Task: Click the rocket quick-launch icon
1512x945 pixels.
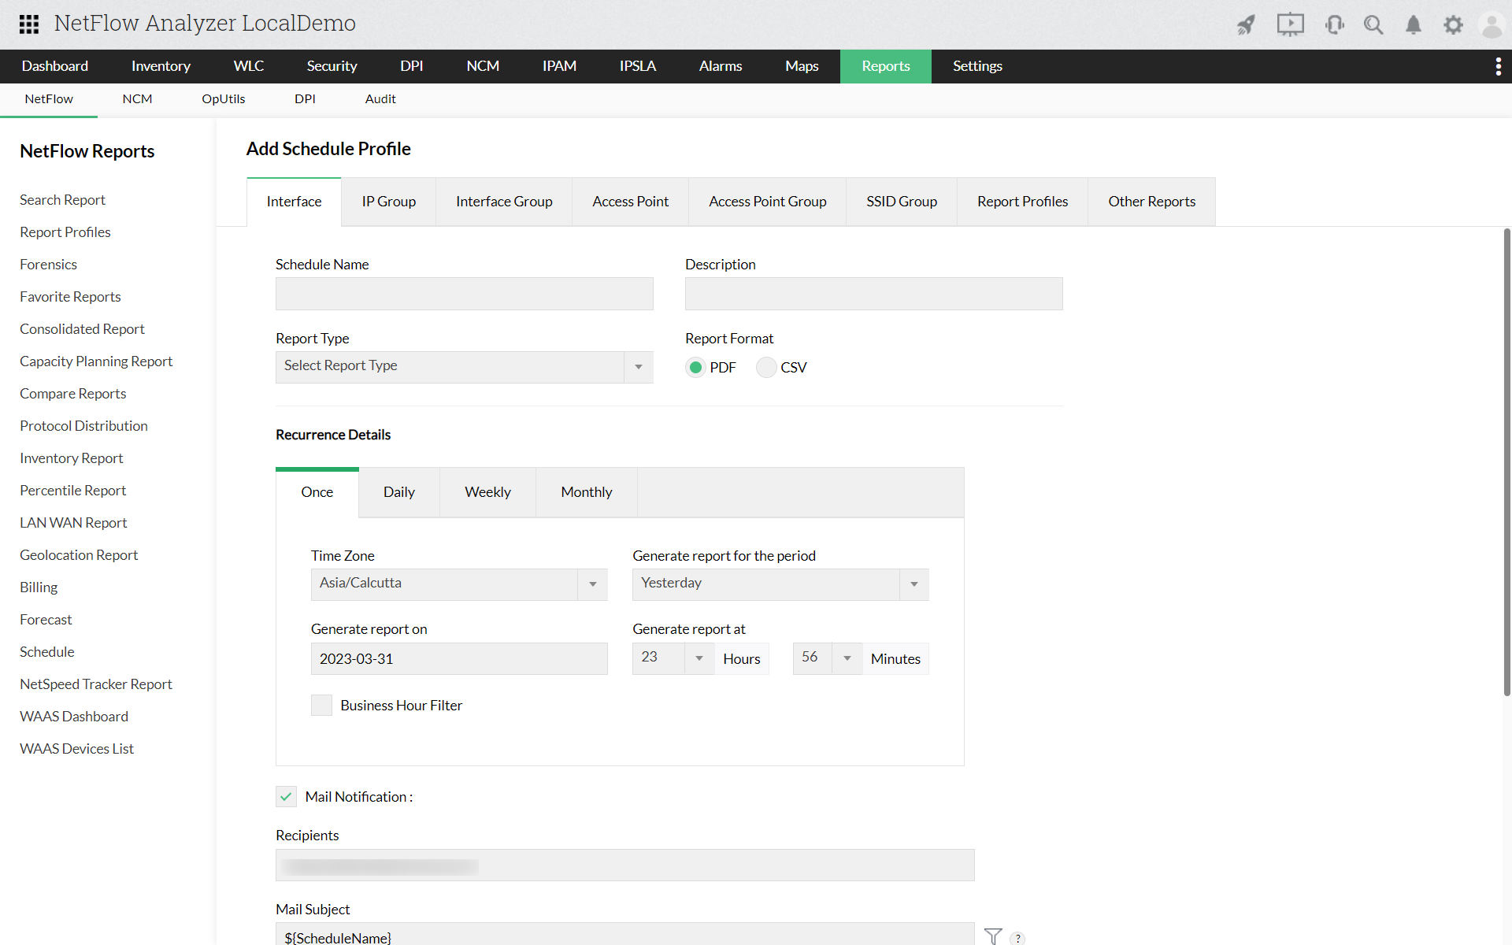Action: click(1246, 25)
